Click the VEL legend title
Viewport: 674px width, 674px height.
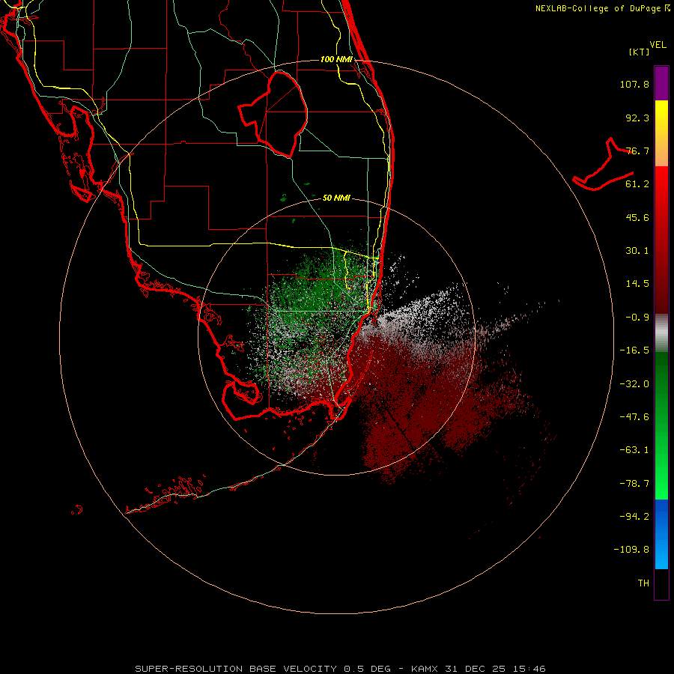pyautogui.click(x=658, y=45)
